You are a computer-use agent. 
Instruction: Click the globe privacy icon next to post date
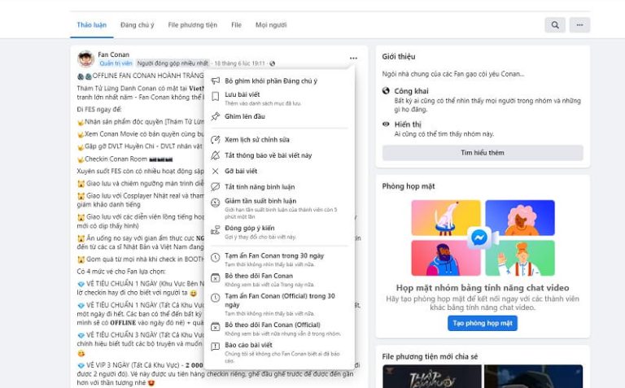pos(273,63)
